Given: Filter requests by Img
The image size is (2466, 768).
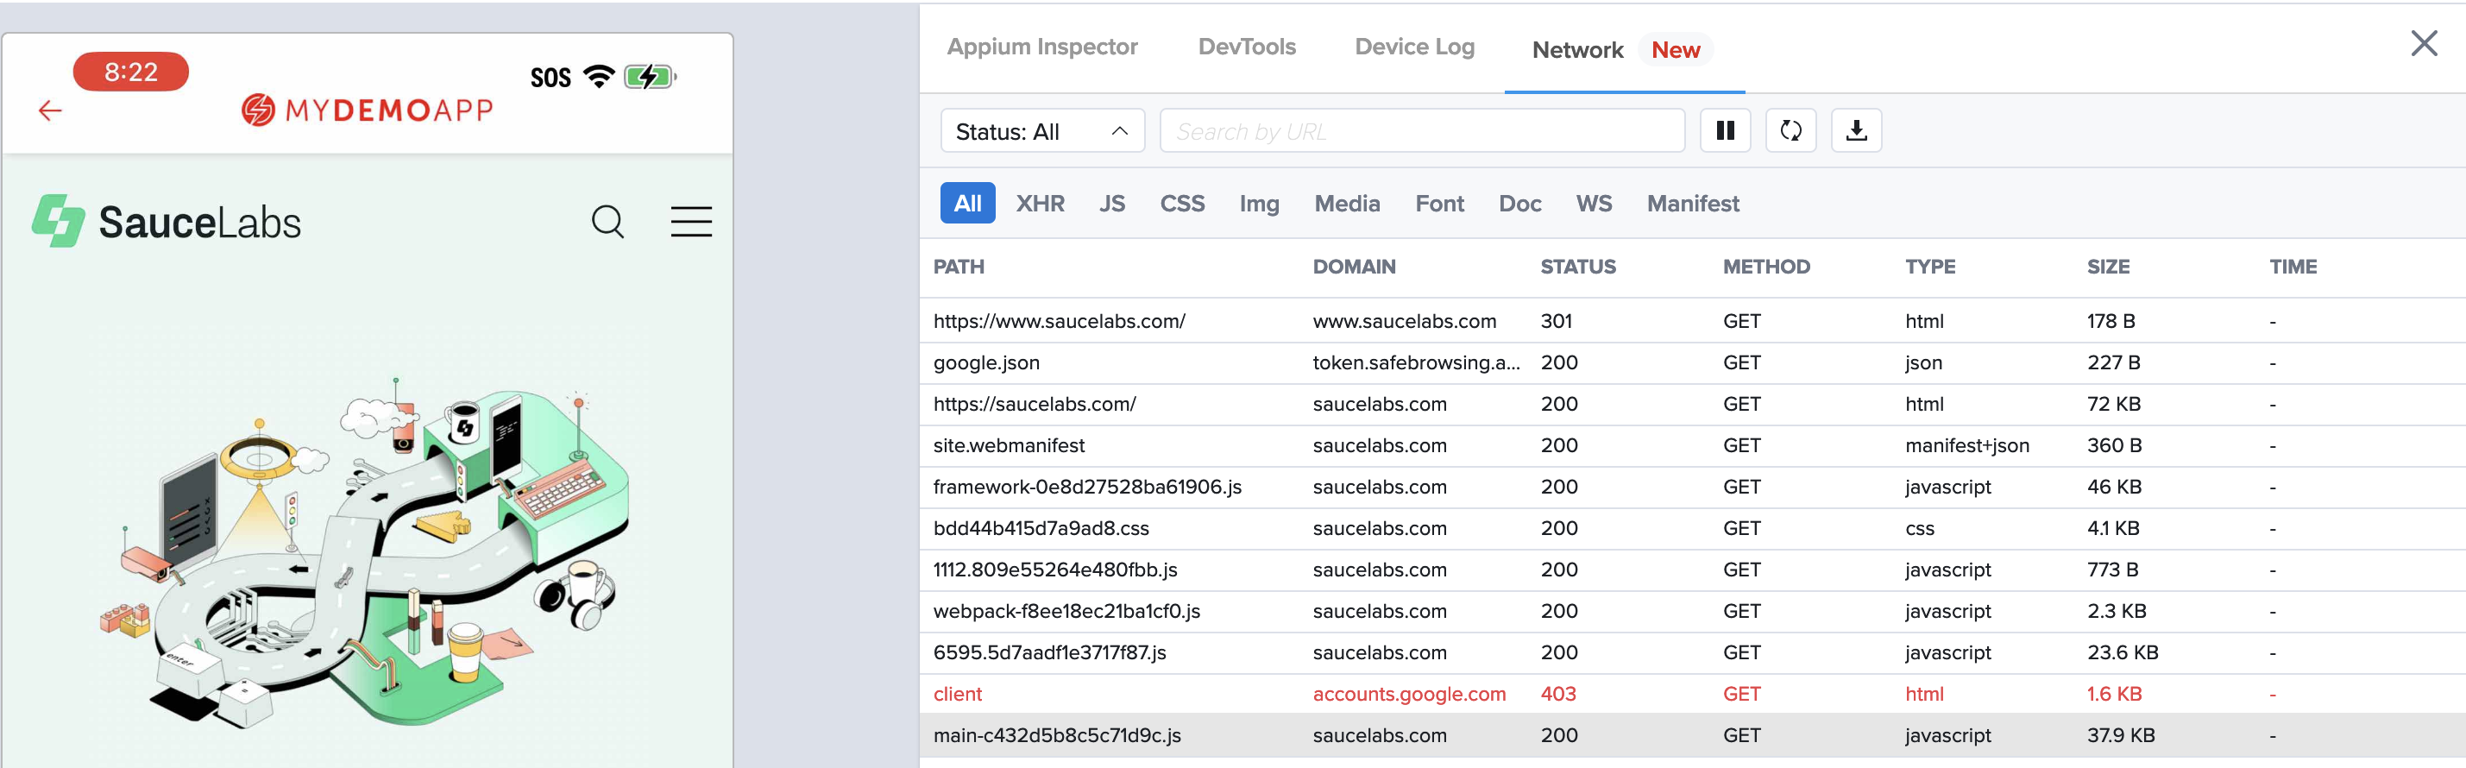Looking at the screenshot, I should (x=1259, y=203).
